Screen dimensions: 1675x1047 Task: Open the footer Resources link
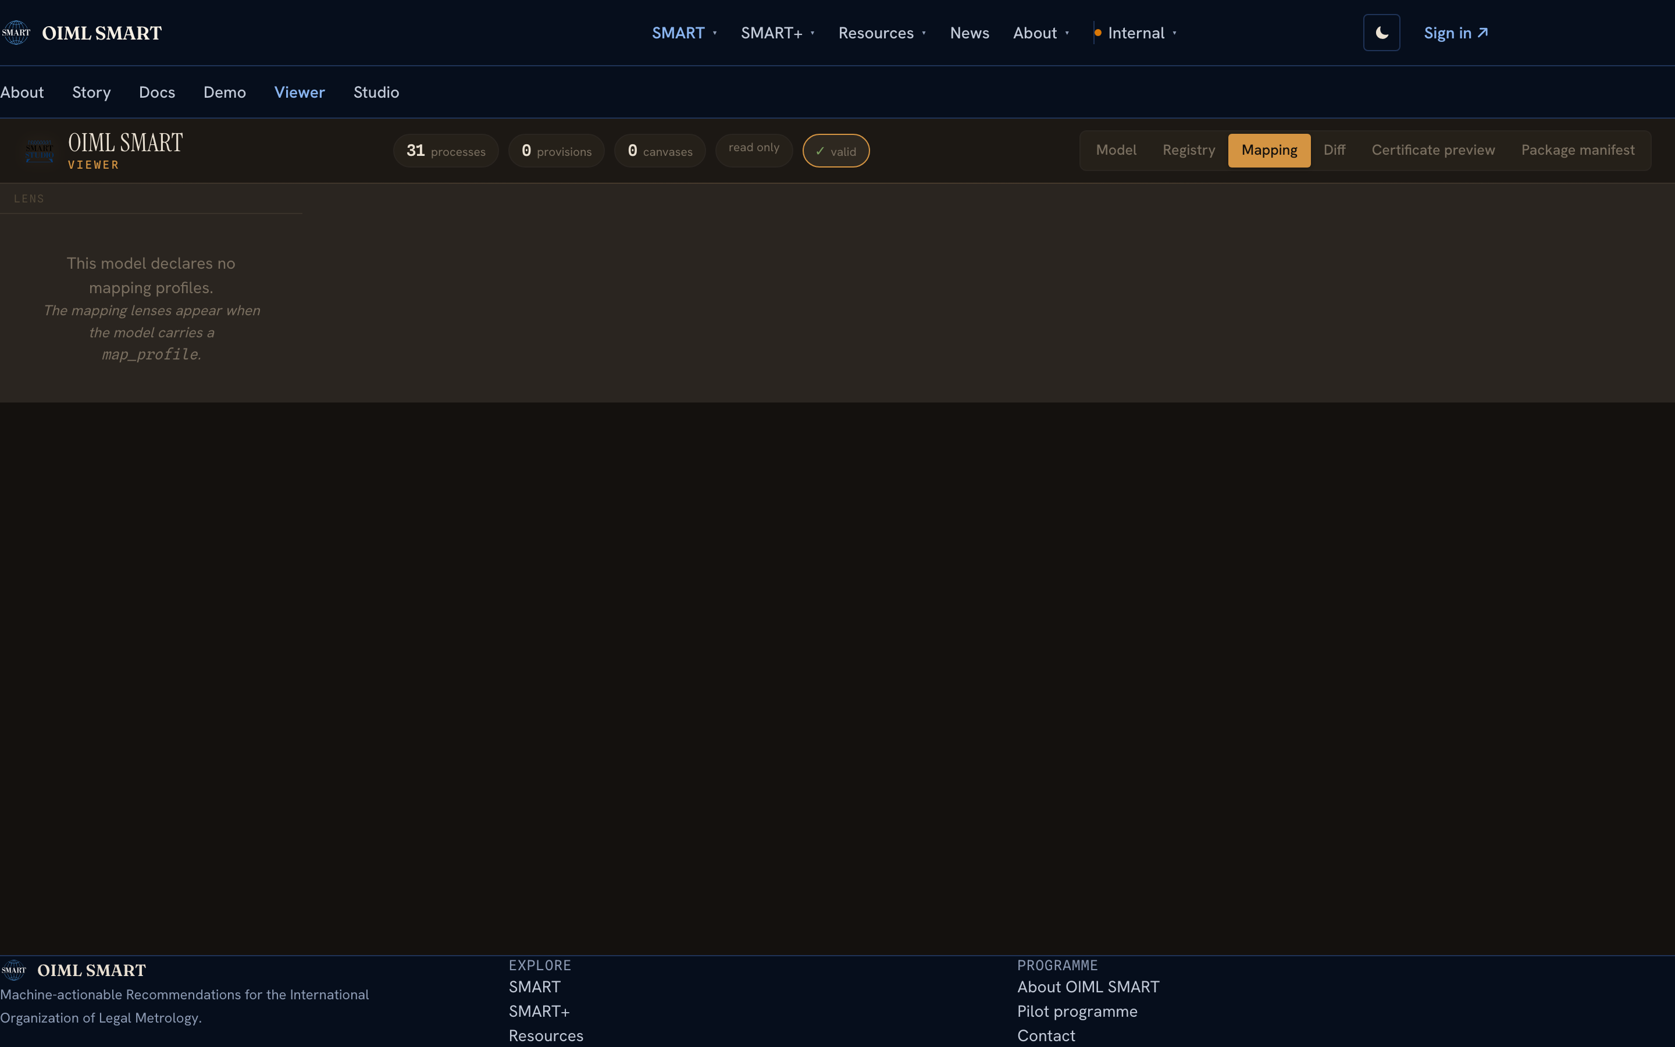546,1036
